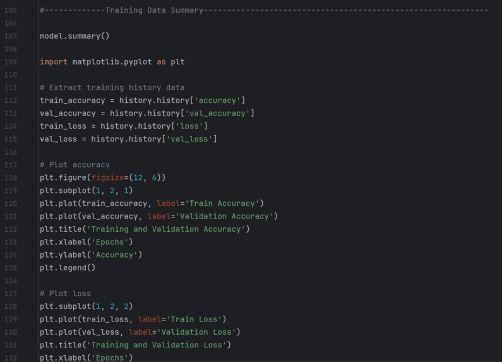502x362 pixels.
Task: Click the train_accuracy variable on line 112
Action: (x=73, y=100)
